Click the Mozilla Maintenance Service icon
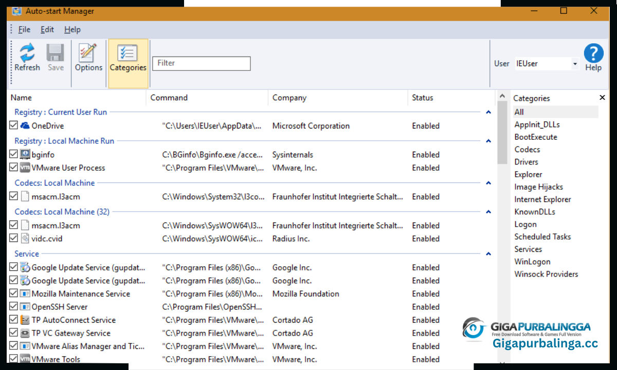Image resolution: width=617 pixels, height=370 pixels. pyautogui.click(x=25, y=293)
